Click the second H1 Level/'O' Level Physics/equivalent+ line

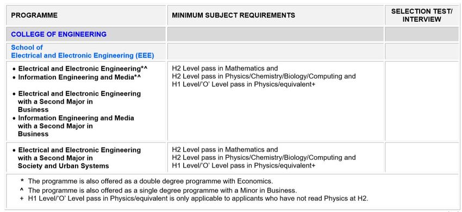(x=244, y=165)
